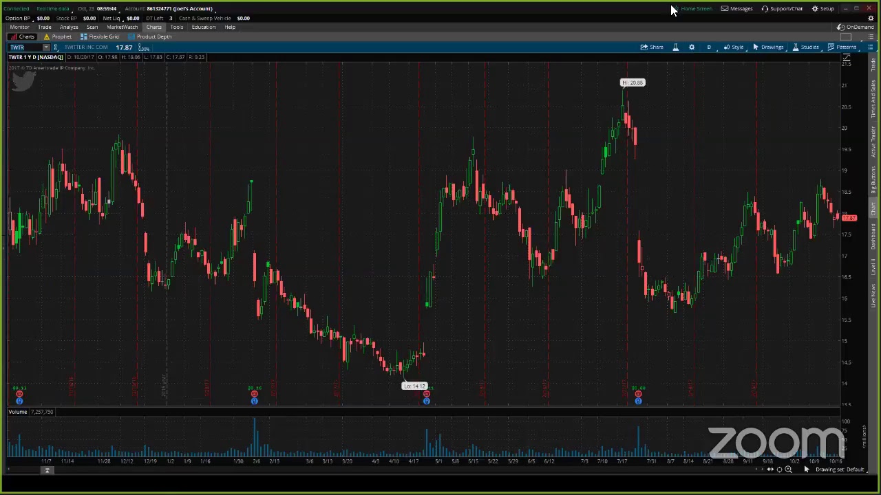
Task: Select the Charts sub-tab
Action: pyautogui.click(x=23, y=37)
